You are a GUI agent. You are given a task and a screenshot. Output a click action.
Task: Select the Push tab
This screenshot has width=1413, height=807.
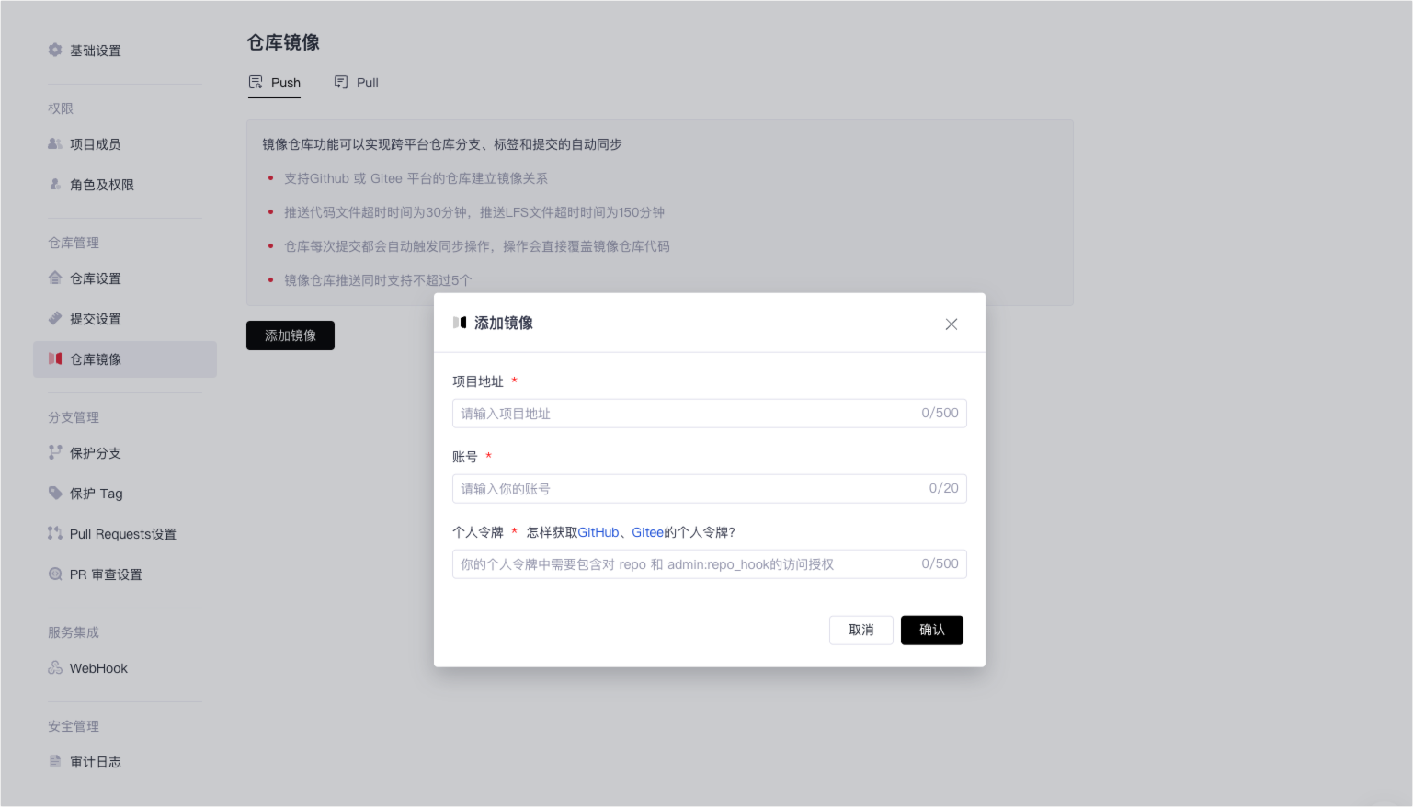[x=275, y=83]
